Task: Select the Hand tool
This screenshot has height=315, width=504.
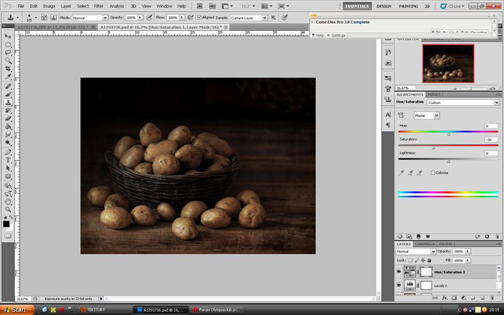Action: [8, 201]
